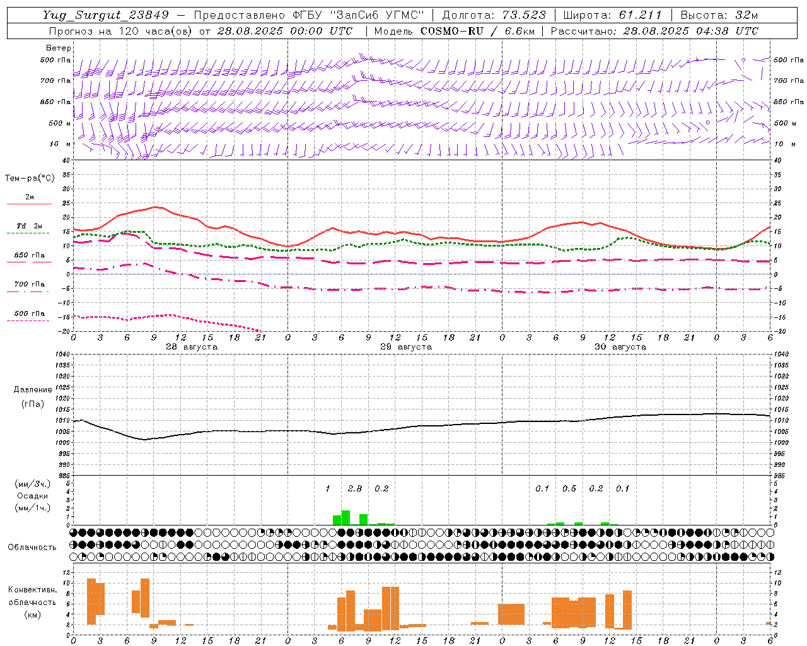Click the Высота: 32м header value
Viewport: 807px width, 646px height.
719,15
